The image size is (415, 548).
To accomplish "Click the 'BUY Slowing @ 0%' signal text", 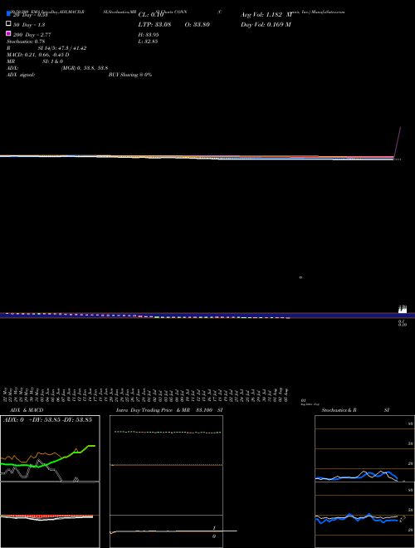I will (130, 75).
